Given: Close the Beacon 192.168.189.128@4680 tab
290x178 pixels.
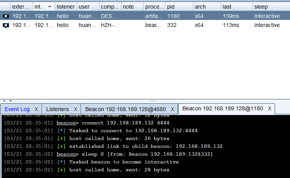Looking at the screenshot, I should (173, 109).
